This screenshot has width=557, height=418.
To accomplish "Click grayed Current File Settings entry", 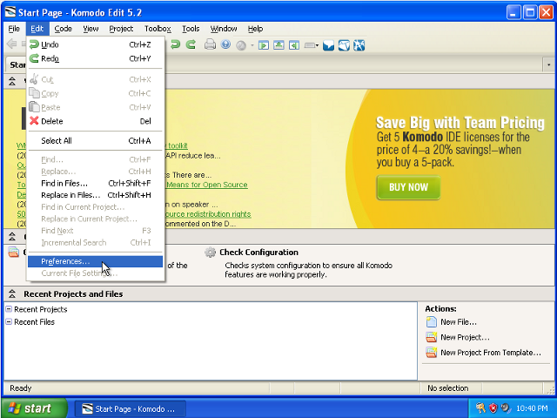I will [x=95, y=273].
